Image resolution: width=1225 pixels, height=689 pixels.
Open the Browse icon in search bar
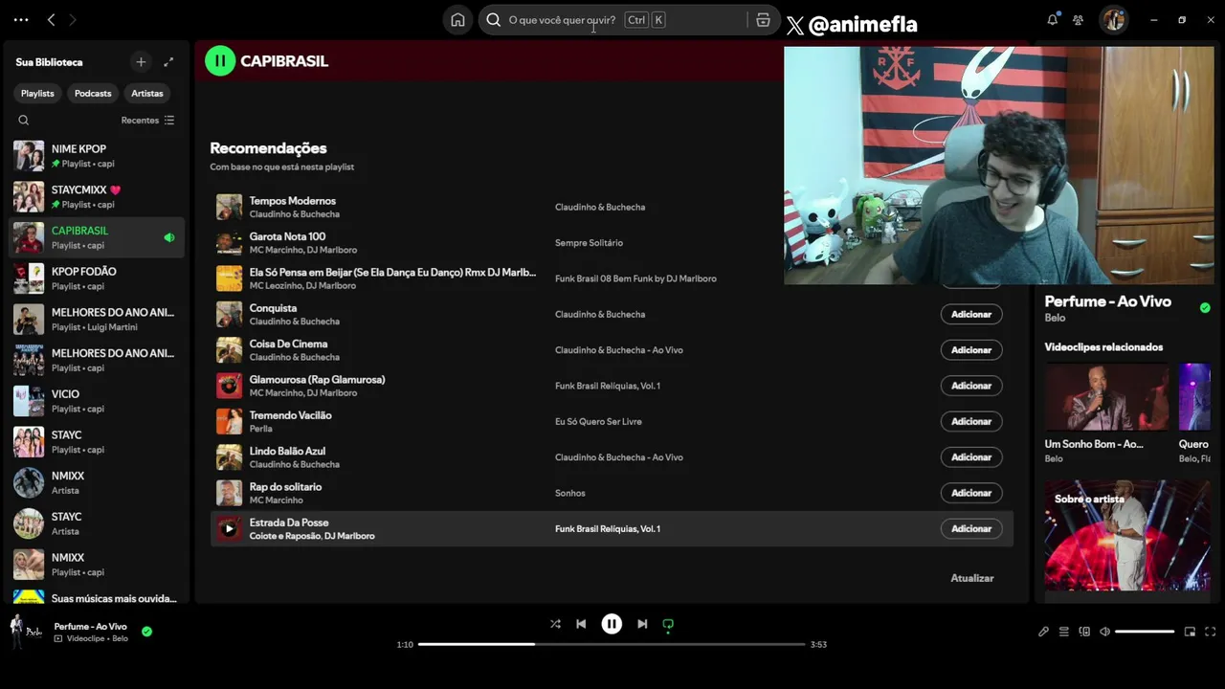(x=763, y=20)
